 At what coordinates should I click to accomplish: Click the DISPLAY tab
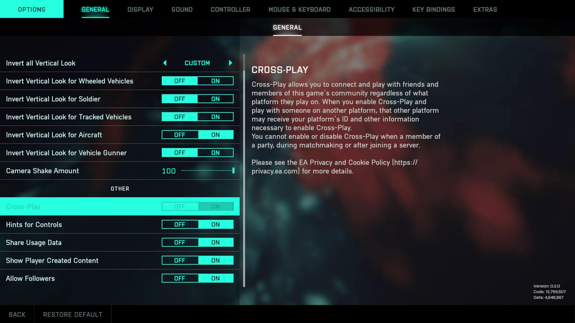click(x=140, y=9)
